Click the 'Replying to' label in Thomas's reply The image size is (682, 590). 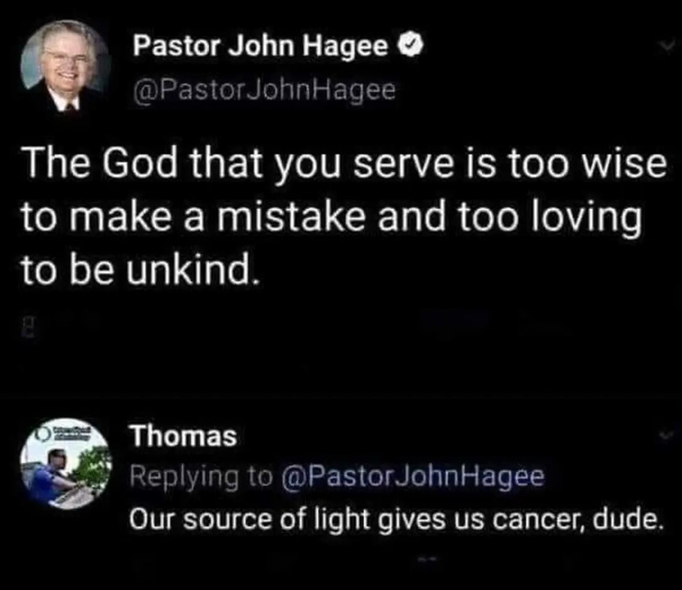coord(201,477)
